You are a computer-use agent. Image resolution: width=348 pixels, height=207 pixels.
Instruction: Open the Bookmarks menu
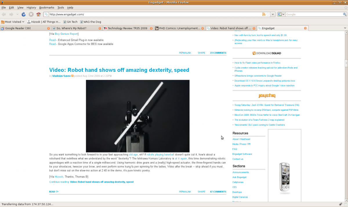click(46, 8)
